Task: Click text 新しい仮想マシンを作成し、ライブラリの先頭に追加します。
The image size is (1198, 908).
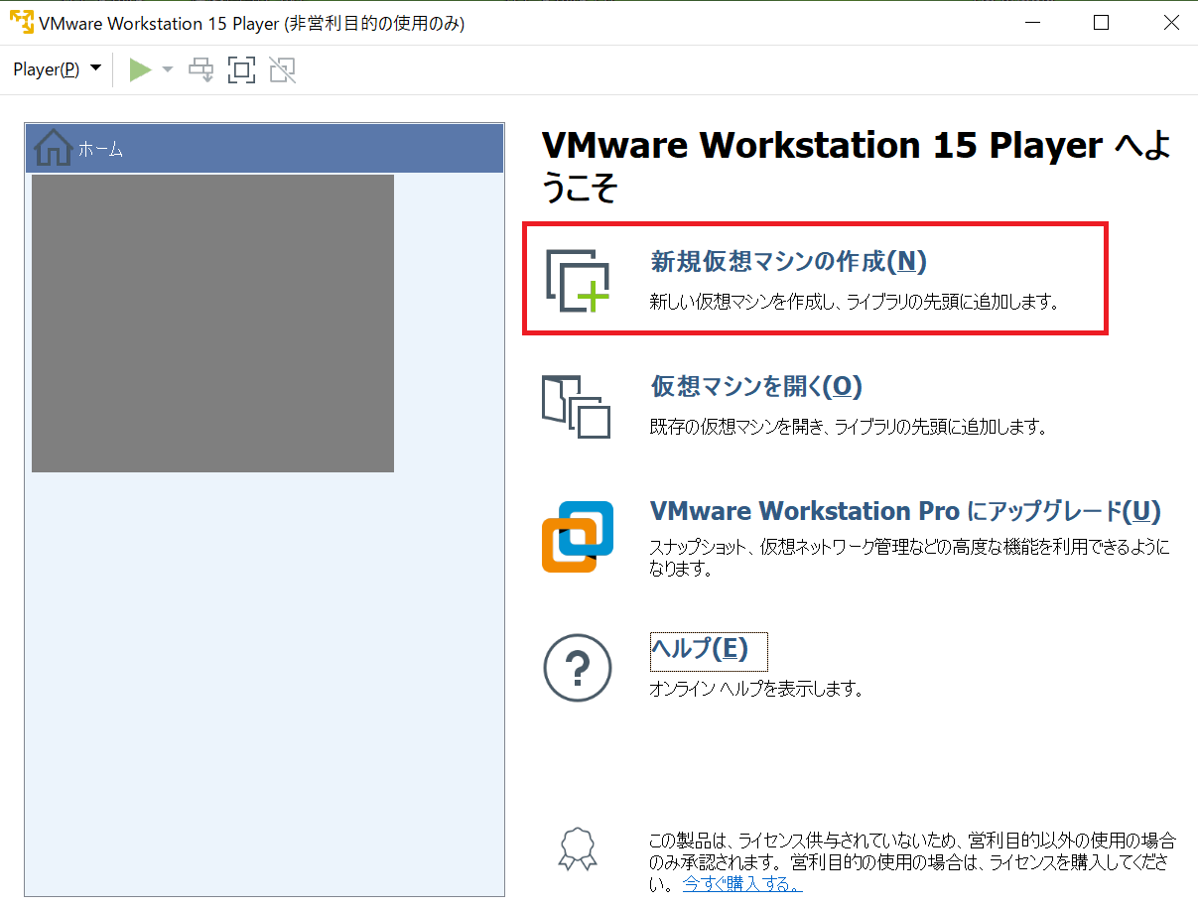Action: coord(855,302)
